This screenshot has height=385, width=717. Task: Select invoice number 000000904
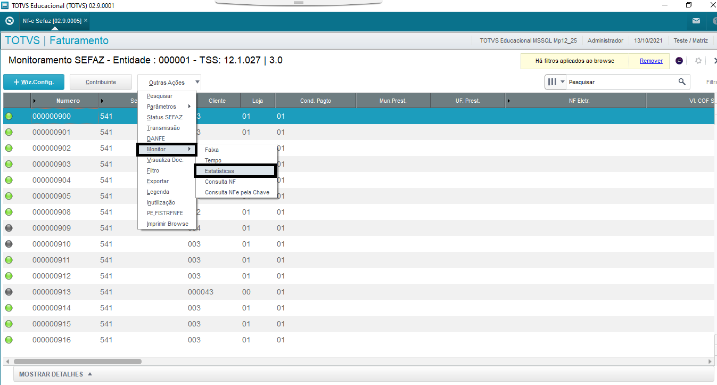[x=52, y=180]
